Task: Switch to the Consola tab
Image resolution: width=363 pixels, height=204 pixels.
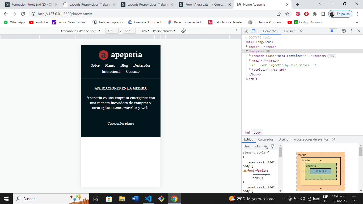Action: 289,31
